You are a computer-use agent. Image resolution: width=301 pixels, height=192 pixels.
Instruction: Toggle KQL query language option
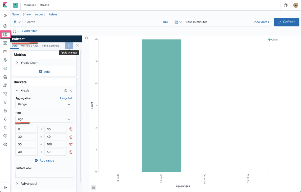166,22
